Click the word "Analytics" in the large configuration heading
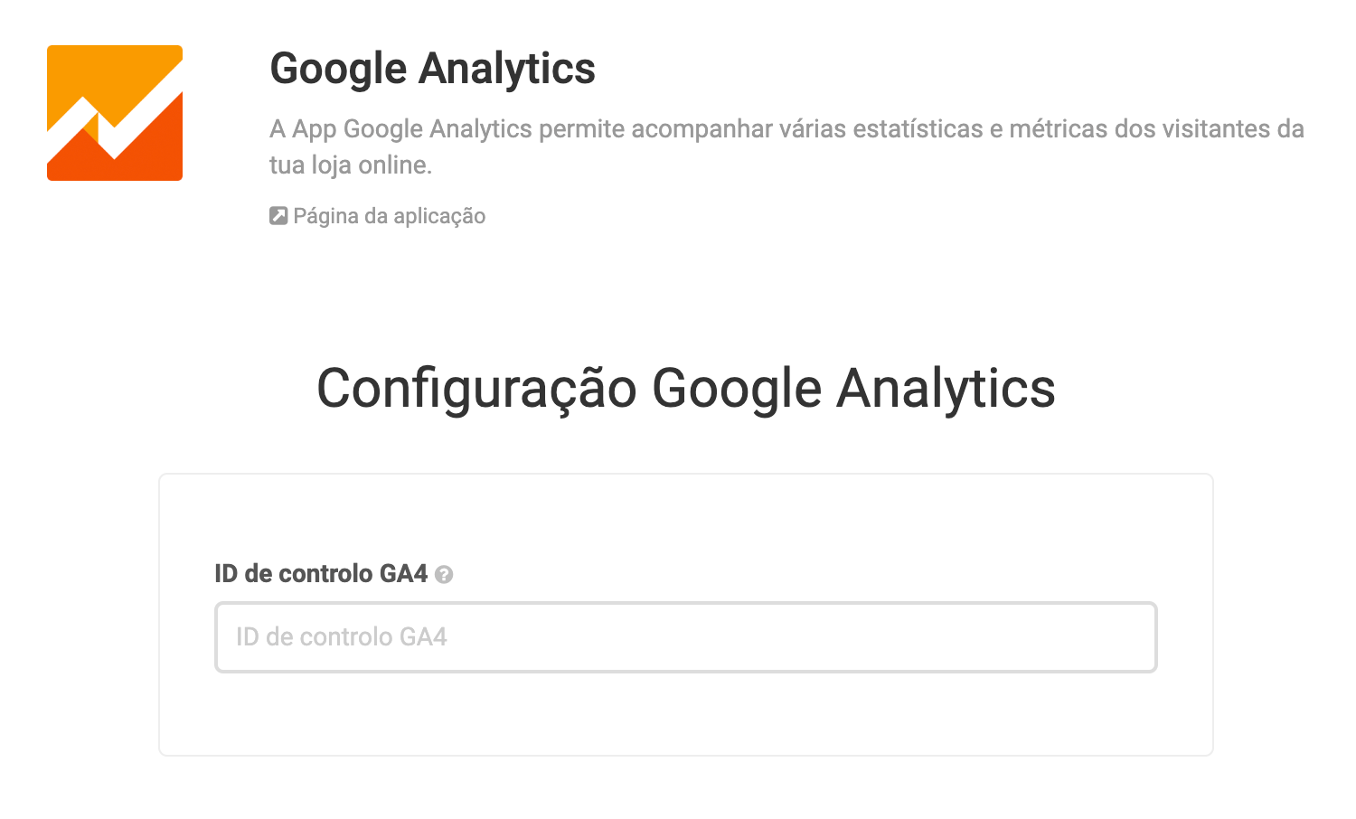This screenshot has height=819, width=1356. coord(946,389)
